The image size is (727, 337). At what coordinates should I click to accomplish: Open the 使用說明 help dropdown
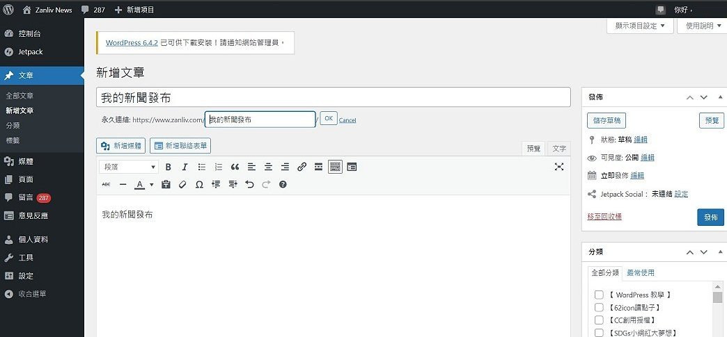[702, 26]
